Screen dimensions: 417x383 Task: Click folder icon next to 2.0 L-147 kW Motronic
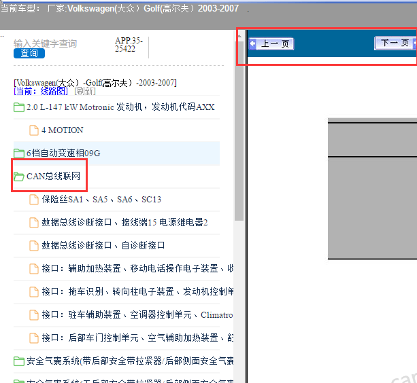coord(19,107)
